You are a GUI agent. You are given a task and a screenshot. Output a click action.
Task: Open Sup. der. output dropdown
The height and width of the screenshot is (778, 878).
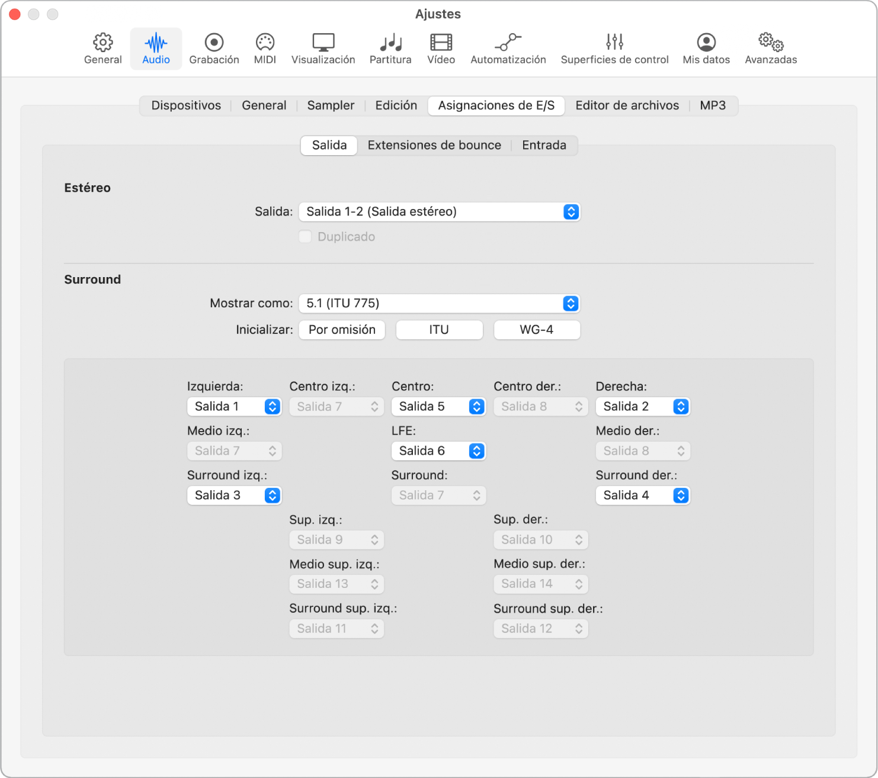[541, 540]
